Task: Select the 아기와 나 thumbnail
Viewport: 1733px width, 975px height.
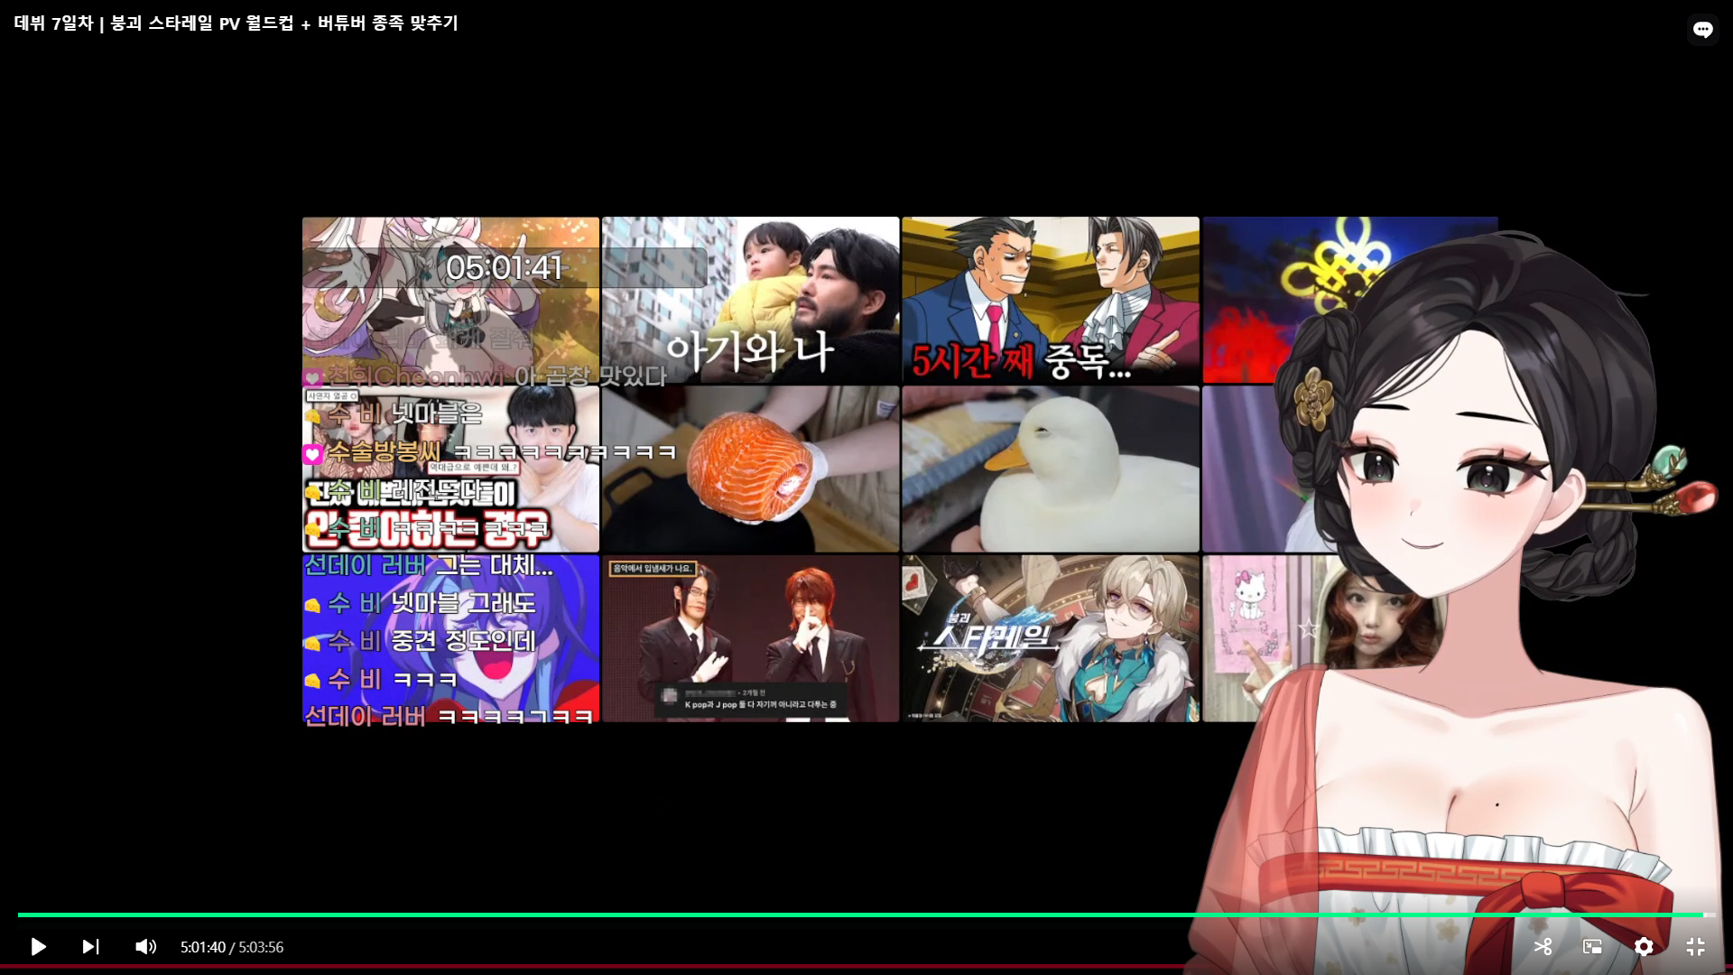Action: pos(750,300)
